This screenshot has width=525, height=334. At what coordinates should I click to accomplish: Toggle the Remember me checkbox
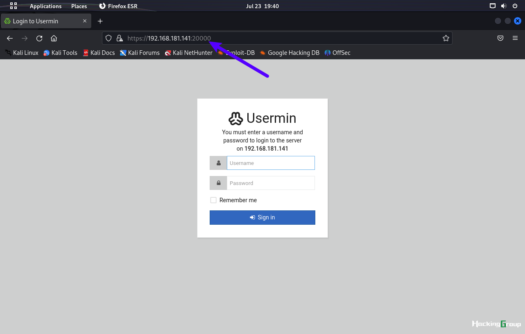pos(213,200)
